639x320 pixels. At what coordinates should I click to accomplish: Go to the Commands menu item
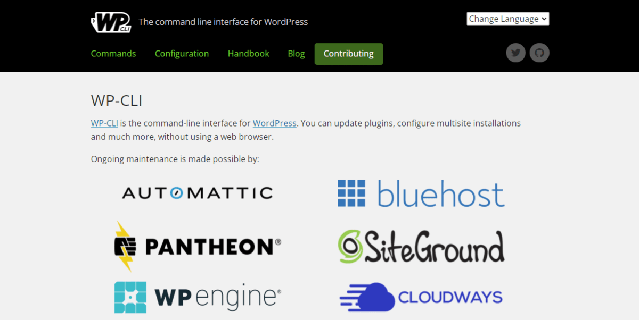113,54
